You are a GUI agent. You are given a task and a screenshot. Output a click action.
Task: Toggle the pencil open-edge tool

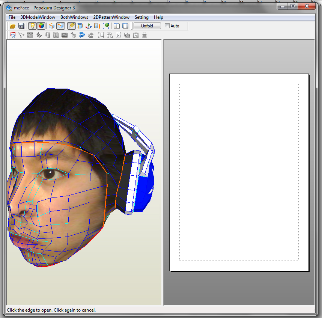(71, 26)
